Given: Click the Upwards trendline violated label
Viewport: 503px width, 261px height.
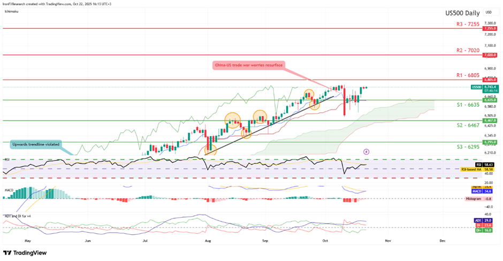Looking at the screenshot, I should click(x=35, y=144).
